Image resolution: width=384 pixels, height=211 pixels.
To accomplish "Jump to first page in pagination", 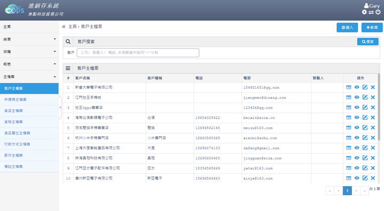I will [330, 191].
